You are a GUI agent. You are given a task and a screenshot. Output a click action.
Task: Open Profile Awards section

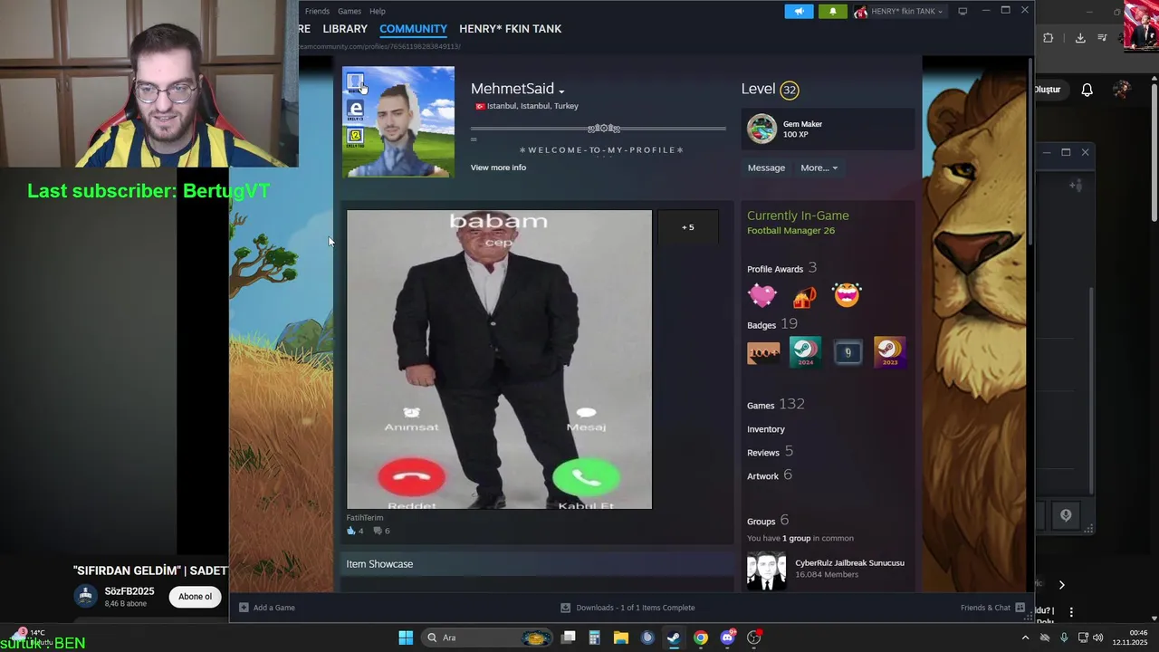coord(775,269)
